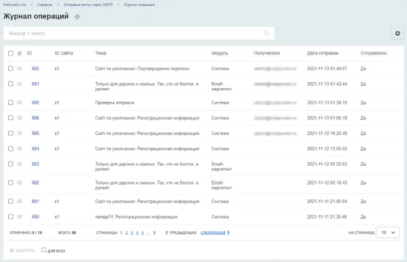
Task: Go to 'Сервисы' breadcrumb
Action: coord(45,5)
